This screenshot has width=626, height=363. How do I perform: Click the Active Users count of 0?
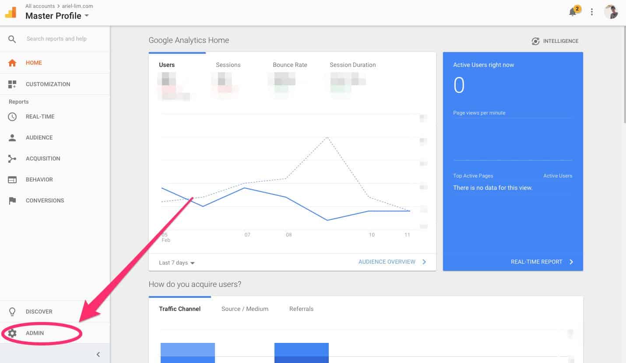pyautogui.click(x=459, y=85)
